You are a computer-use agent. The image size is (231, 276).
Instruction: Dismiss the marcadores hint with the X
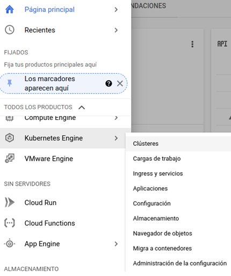[120, 83]
